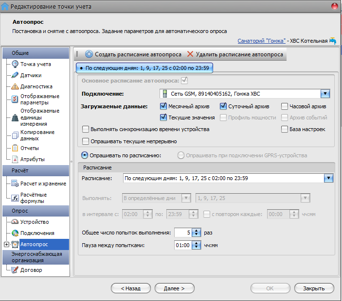Enable the База настроек checkbox
Screen dimensions: 342x301
pos(285,129)
